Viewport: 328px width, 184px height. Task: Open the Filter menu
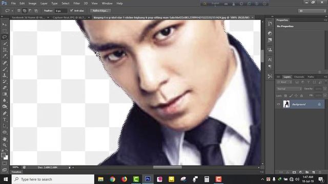[76, 4]
